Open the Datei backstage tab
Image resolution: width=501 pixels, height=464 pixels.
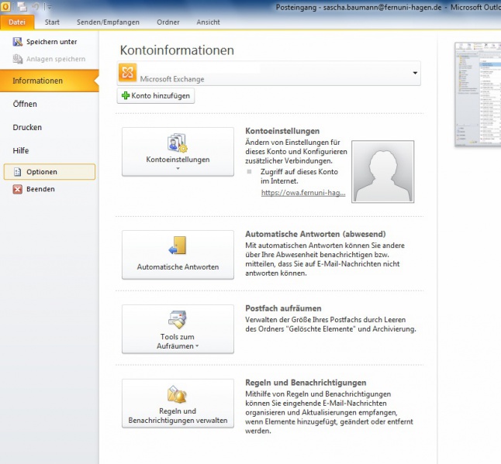[17, 22]
